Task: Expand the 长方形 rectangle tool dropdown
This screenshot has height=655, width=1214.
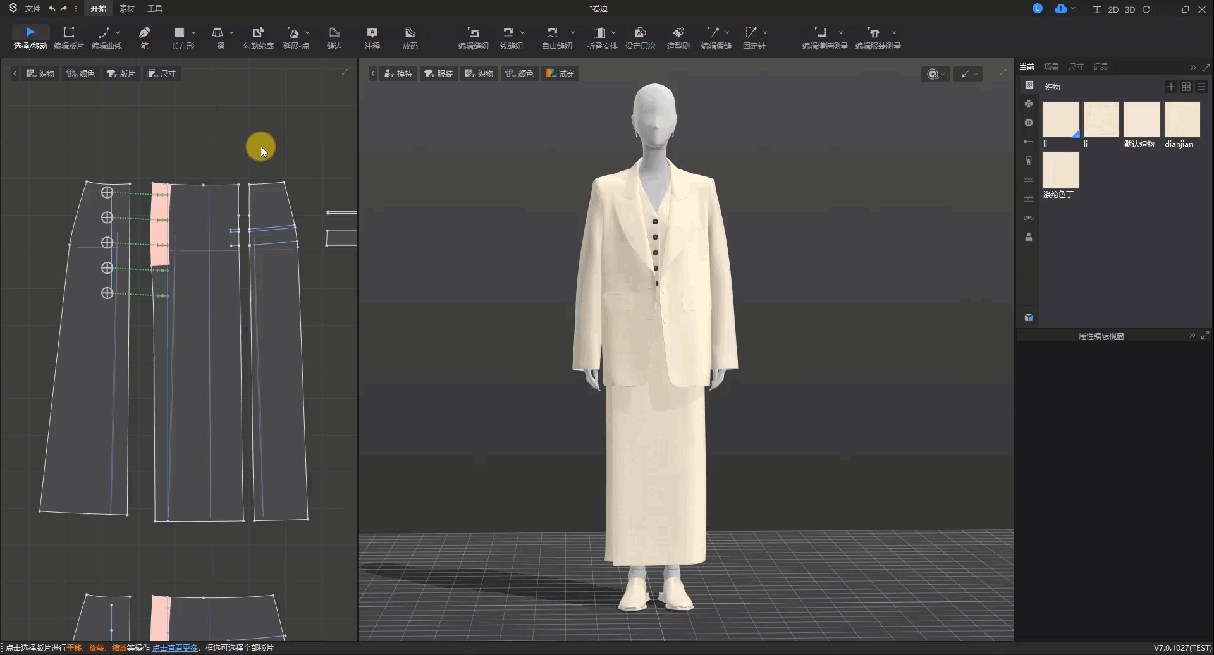Action: (x=193, y=32)
